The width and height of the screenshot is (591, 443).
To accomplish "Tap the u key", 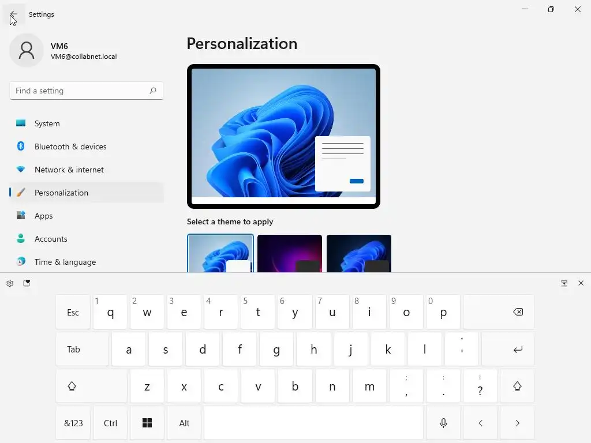I will coord(332,312).
